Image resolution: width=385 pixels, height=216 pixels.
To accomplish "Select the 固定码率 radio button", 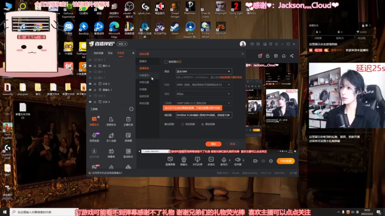I will (203, 124).
